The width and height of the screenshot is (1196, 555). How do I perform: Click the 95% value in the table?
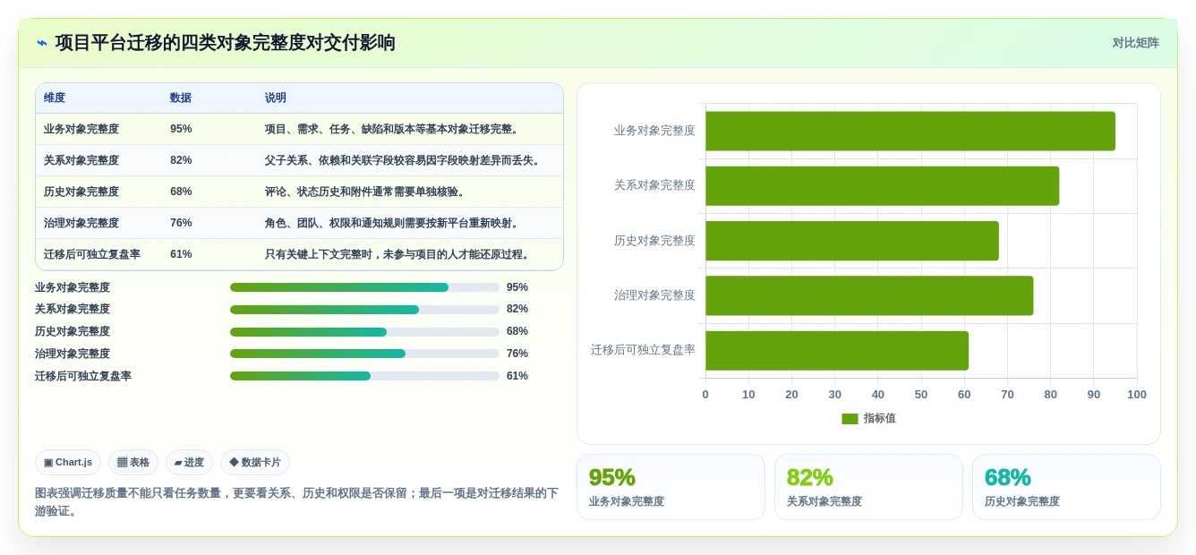pos(181,129)
